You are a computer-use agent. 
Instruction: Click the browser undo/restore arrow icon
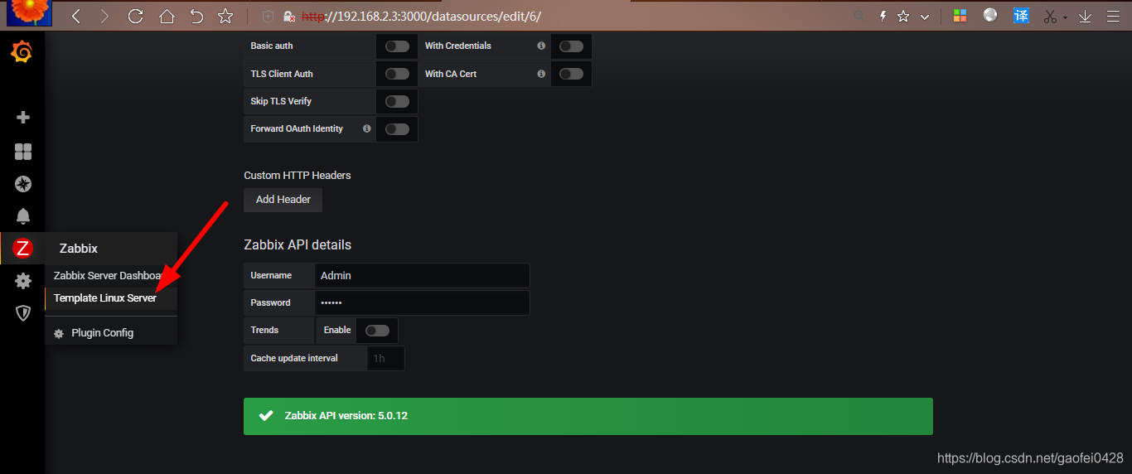point(196,16)
